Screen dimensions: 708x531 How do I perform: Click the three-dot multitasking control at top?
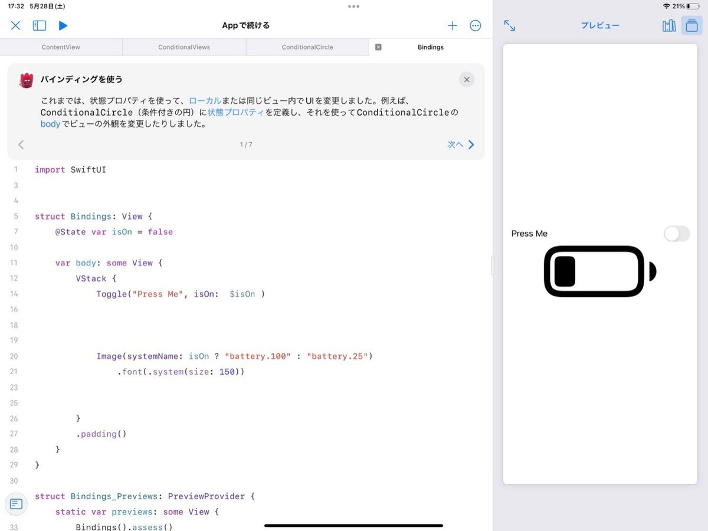point(353,6)
